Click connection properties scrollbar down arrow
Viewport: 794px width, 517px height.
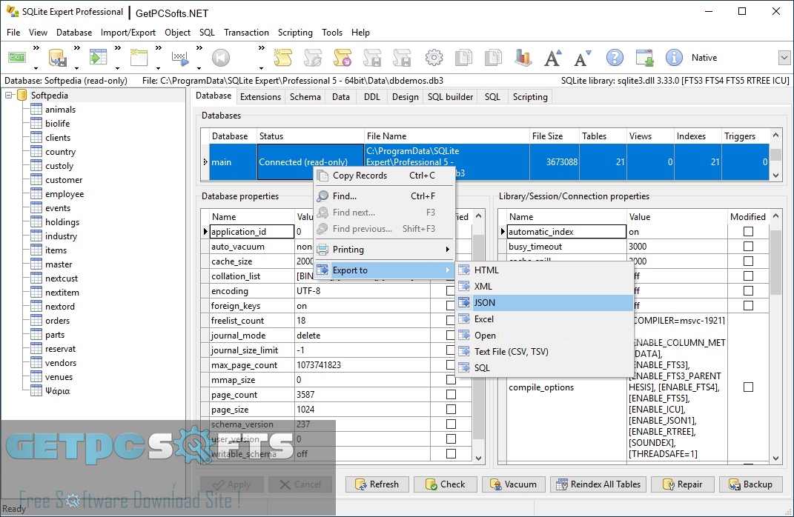click(775, 458)
